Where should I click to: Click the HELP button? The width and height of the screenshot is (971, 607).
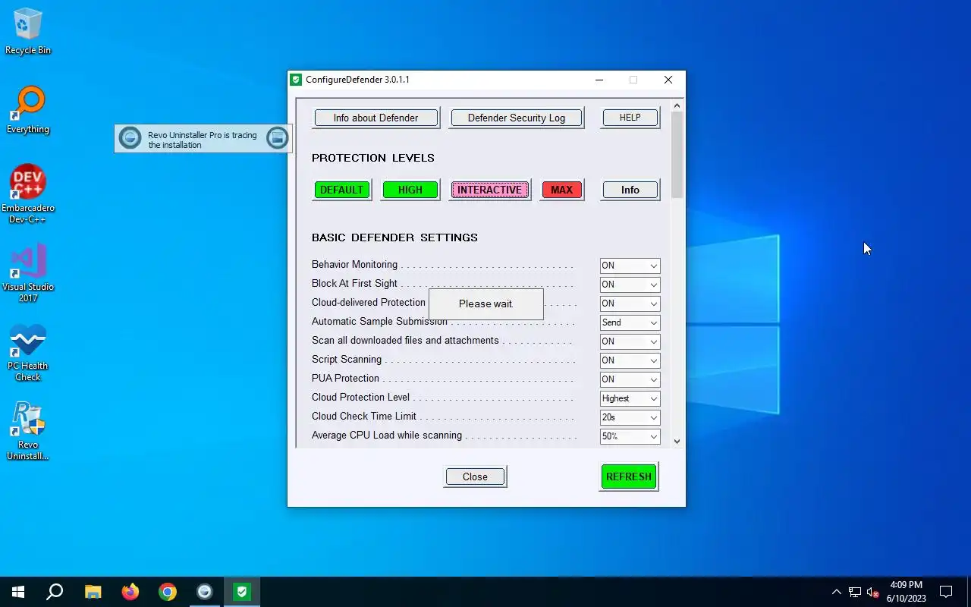(x=630, y=118)
